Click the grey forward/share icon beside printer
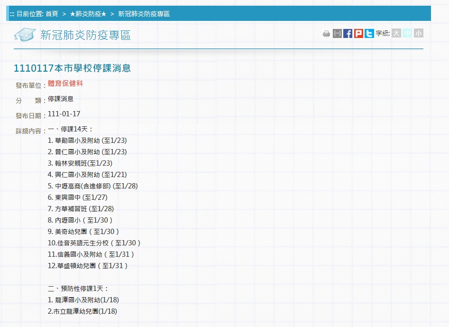 point(337,34)
